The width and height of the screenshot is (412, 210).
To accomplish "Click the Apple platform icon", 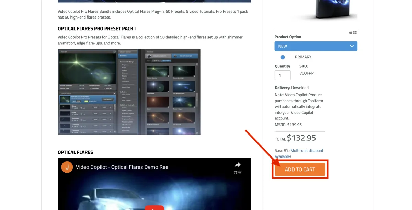I will point(351,32).
